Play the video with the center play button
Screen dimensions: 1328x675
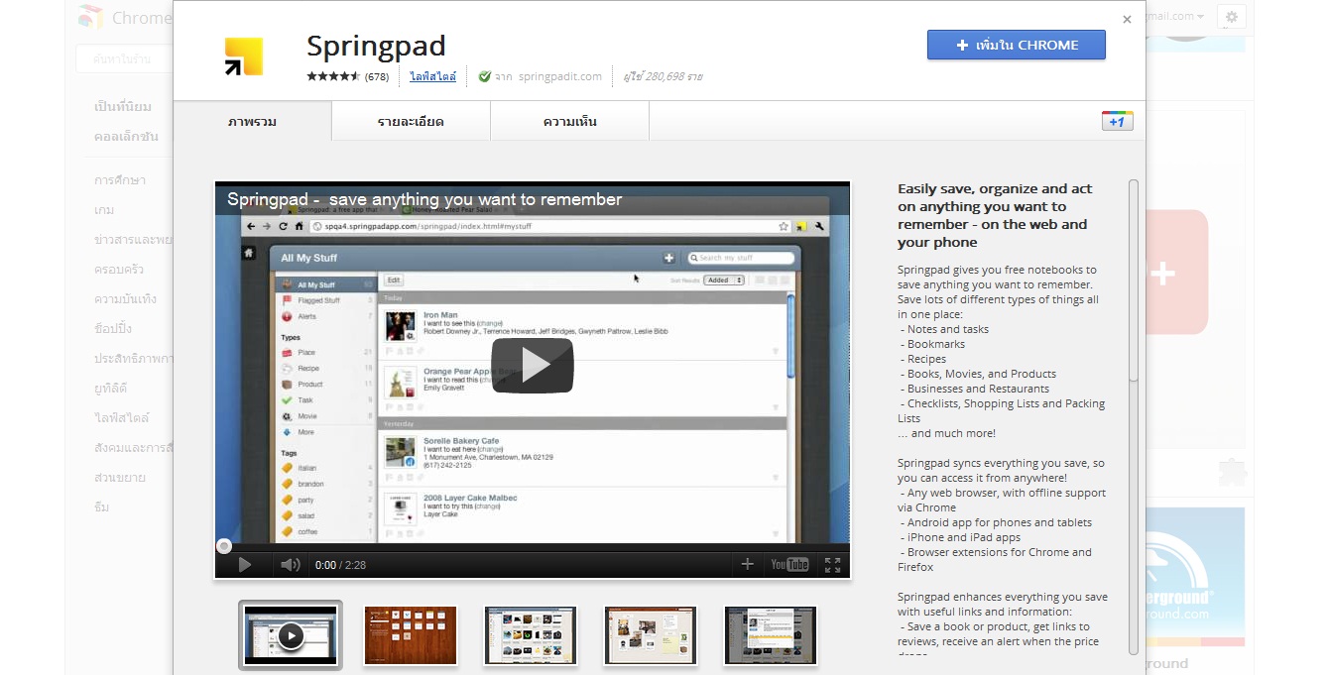[533, 365]
